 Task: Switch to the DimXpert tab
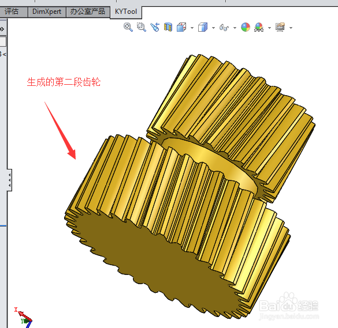point(47,12)
